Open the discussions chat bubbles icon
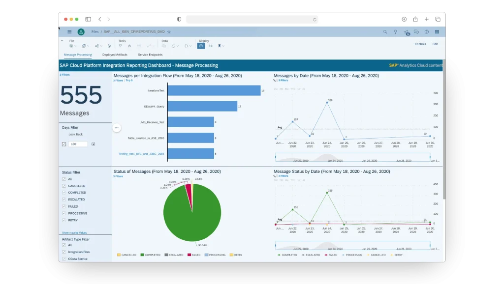 coord(416,32)
